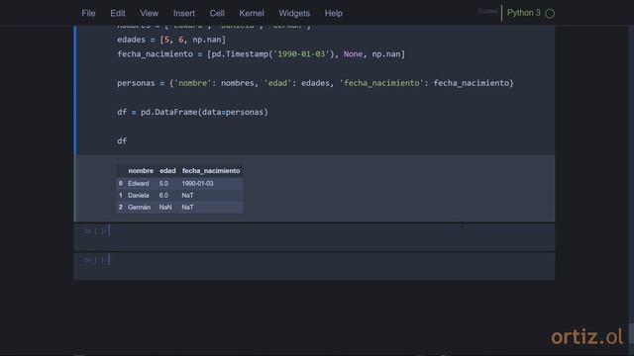Open the Kernel menu
The height and width of the screenshot is (356, 634).
[251, 13]
